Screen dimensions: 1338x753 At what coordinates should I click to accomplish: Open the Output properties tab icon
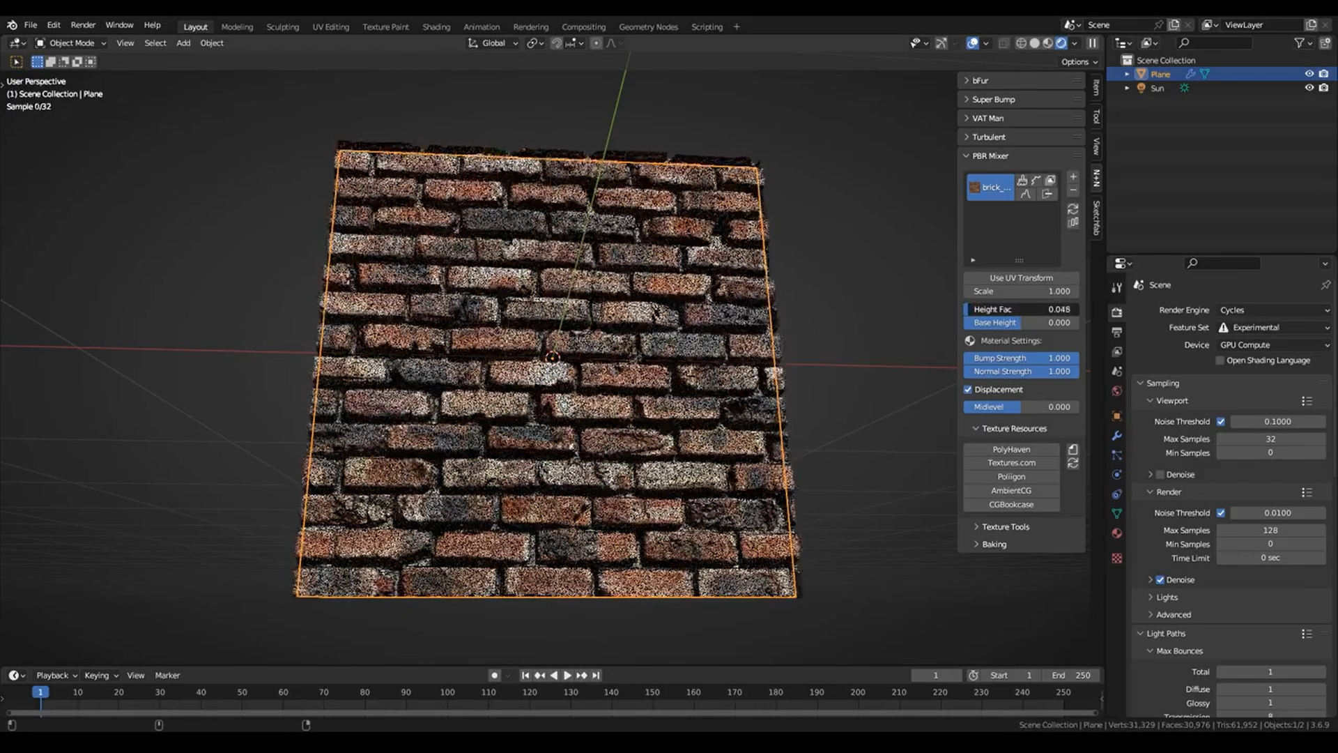point(1117,332)
